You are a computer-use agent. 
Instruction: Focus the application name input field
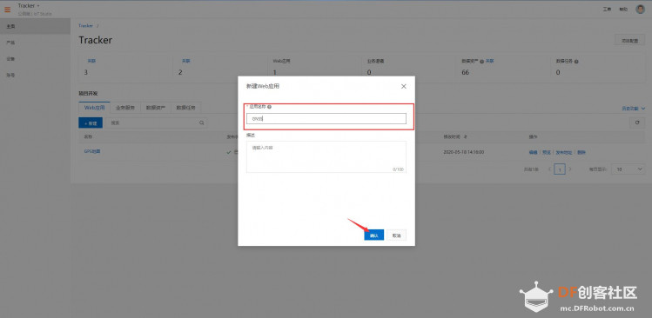tap(326, 119)
